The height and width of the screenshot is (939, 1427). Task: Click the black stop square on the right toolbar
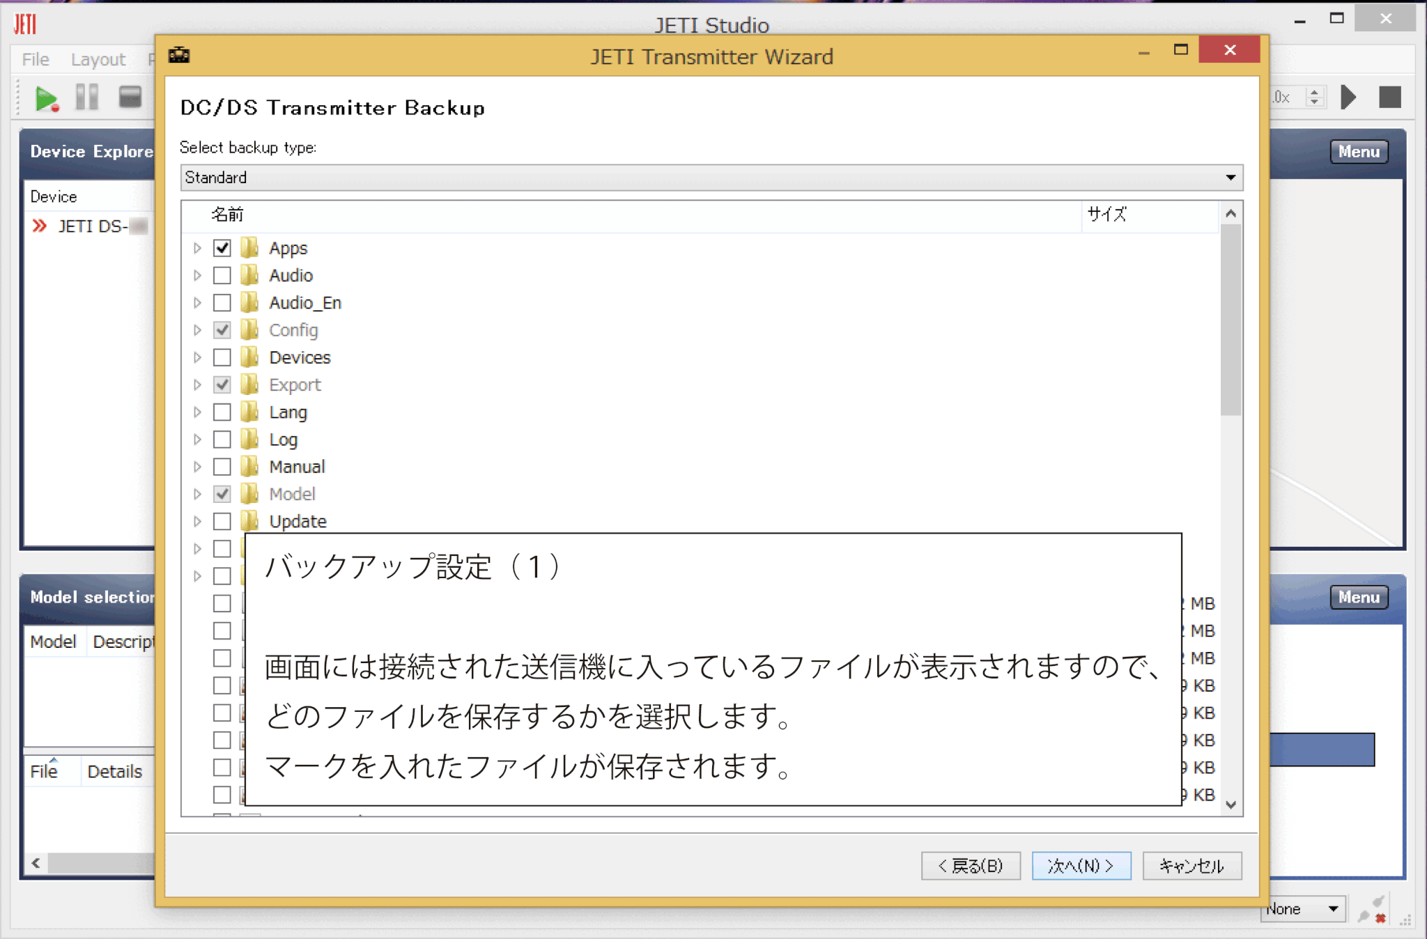[1390, 97]
